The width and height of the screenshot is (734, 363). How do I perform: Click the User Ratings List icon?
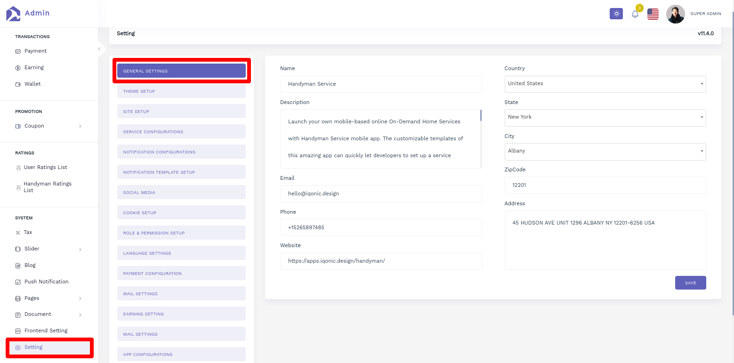click(x=18, y=168)
